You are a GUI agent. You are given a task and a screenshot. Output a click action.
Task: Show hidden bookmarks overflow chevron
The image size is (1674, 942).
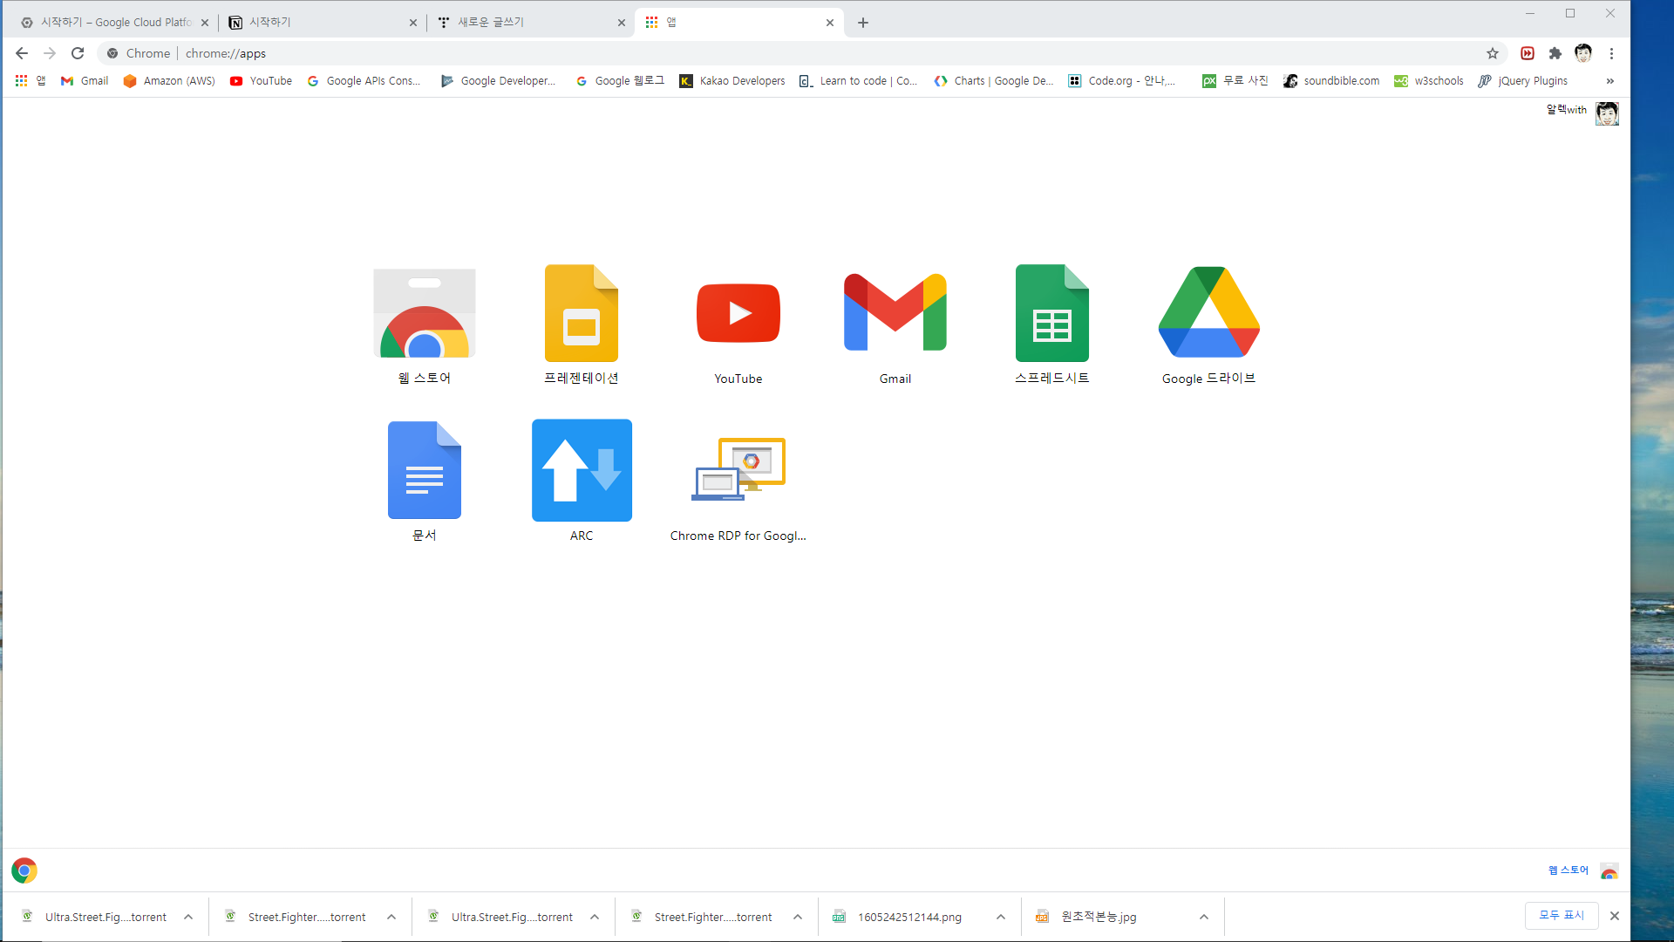pyautogui.click(x=1610, y=81)
